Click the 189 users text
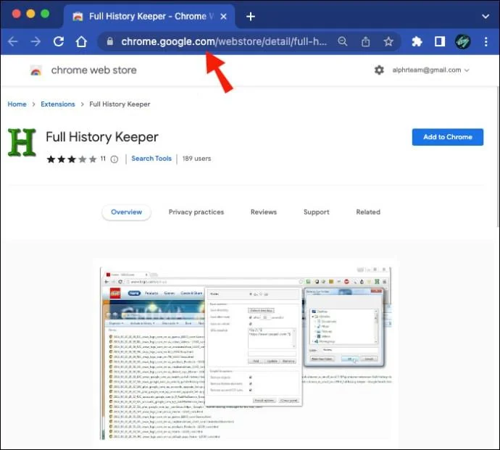The image size is (500, 450). pos(196,159)
